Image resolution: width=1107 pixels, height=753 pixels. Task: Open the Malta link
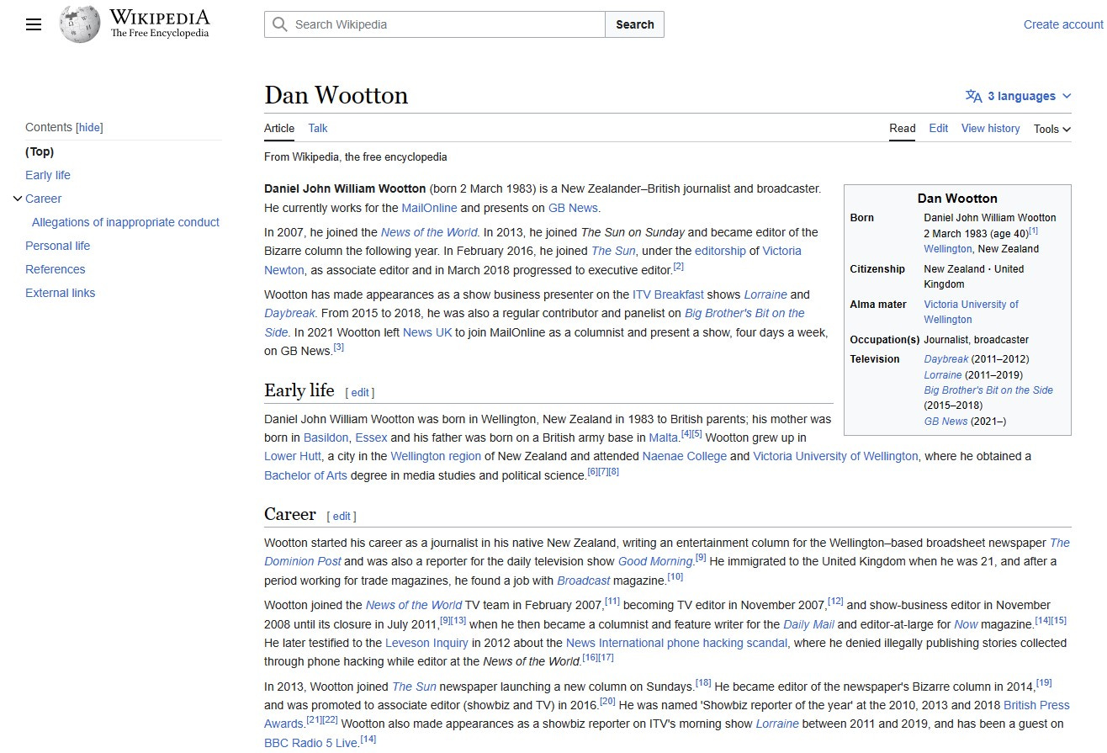click(663, 437)
